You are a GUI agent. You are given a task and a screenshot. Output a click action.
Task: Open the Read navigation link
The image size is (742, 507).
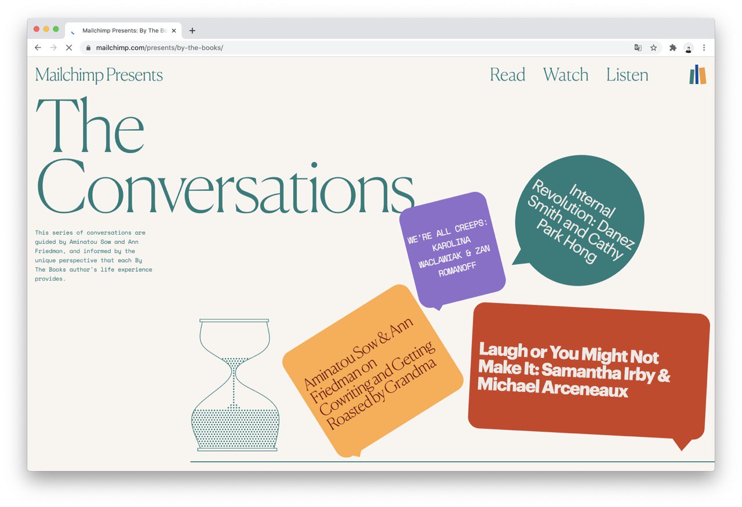point(507,75)
